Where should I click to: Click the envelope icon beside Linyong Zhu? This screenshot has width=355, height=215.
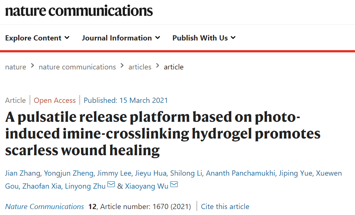[x=111, y=185]
